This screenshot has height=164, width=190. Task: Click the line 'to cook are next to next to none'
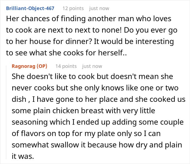pyautogui.click(x=92, y=30)
